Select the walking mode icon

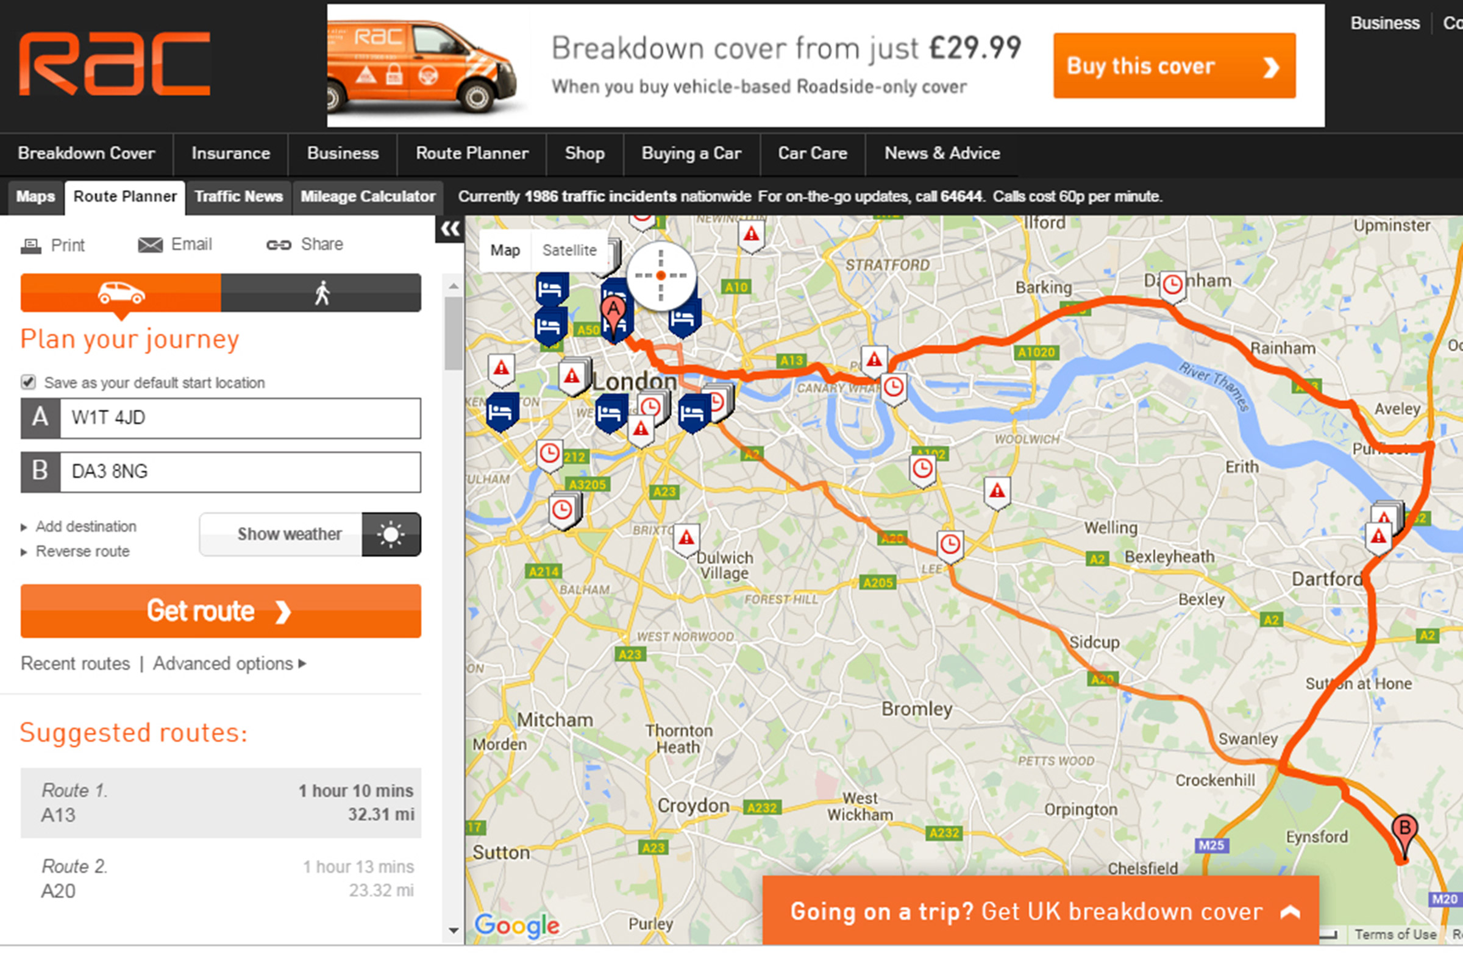pos(322,293)
